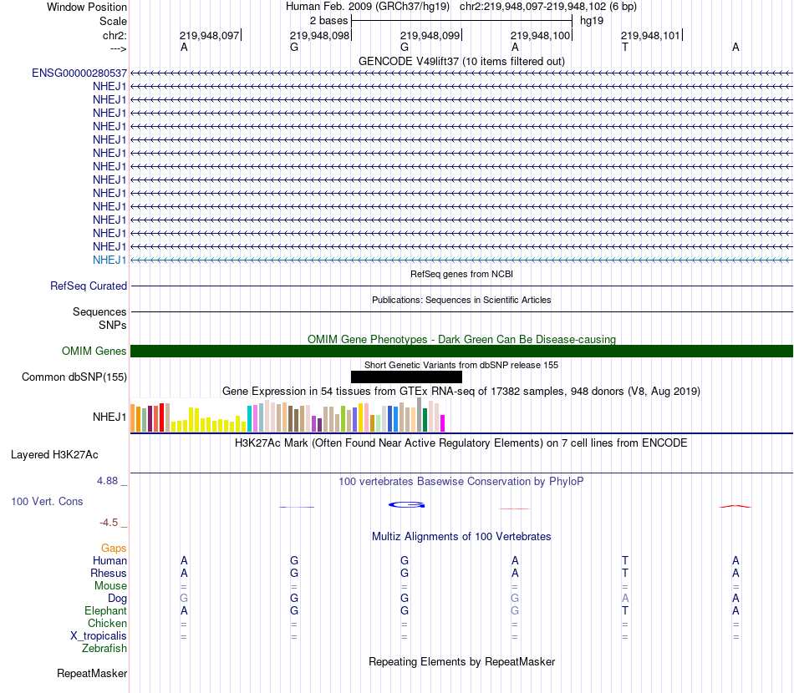
Task: Click the 4.88 PhyloP upper scale value
Action: (x=107, y=481)
